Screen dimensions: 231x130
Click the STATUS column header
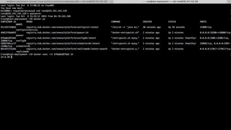[x=172, y=22]
